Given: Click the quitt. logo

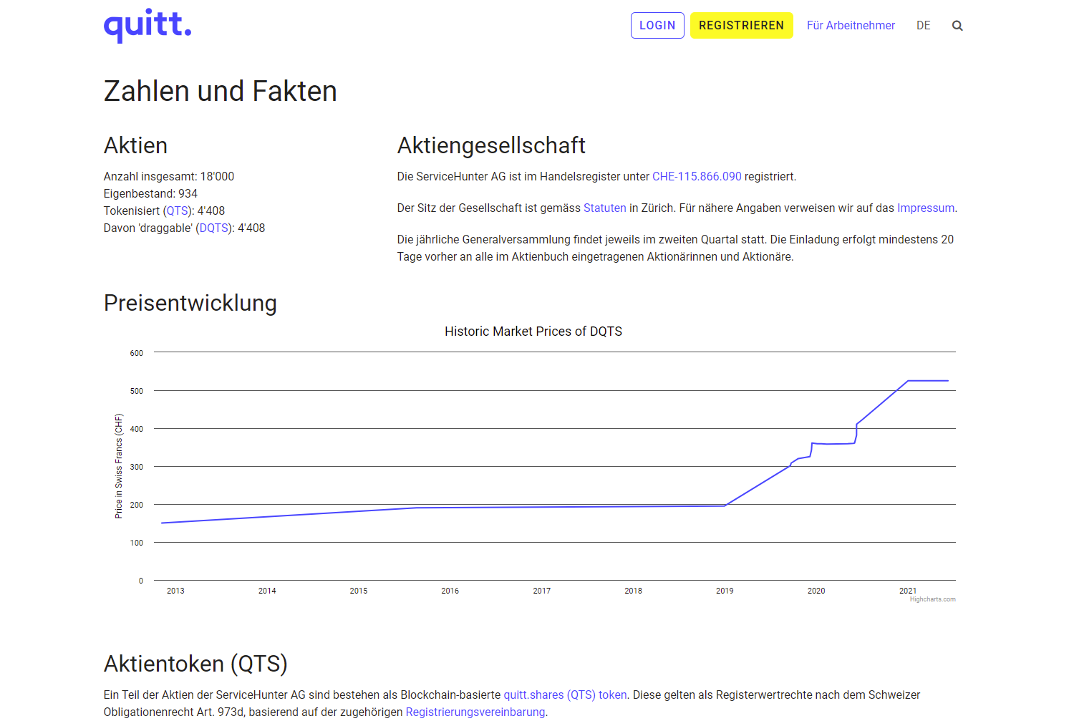Looking at the screenshot, I should tap(147, 26).
